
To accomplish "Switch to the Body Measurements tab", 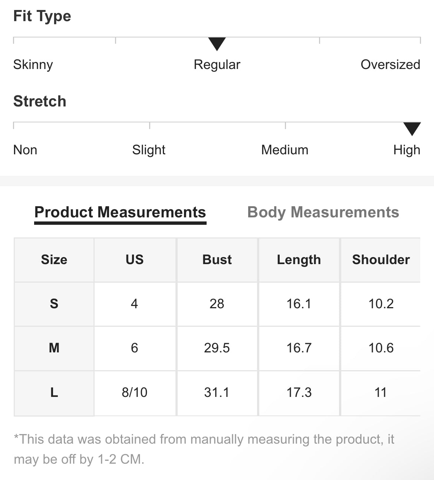I will [x=323, y=212].
